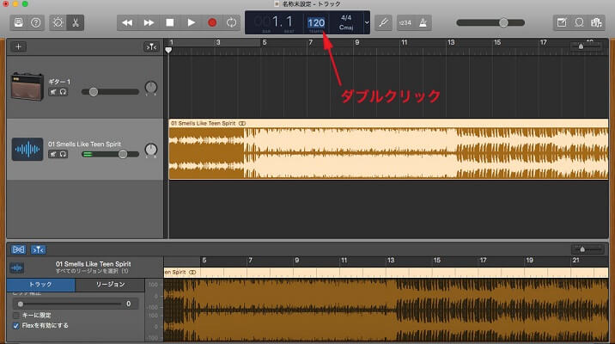Change the Cmaj key signature
Image resolution: width=615 pixels, height=344 pixels.
click(x=346, y=28)
